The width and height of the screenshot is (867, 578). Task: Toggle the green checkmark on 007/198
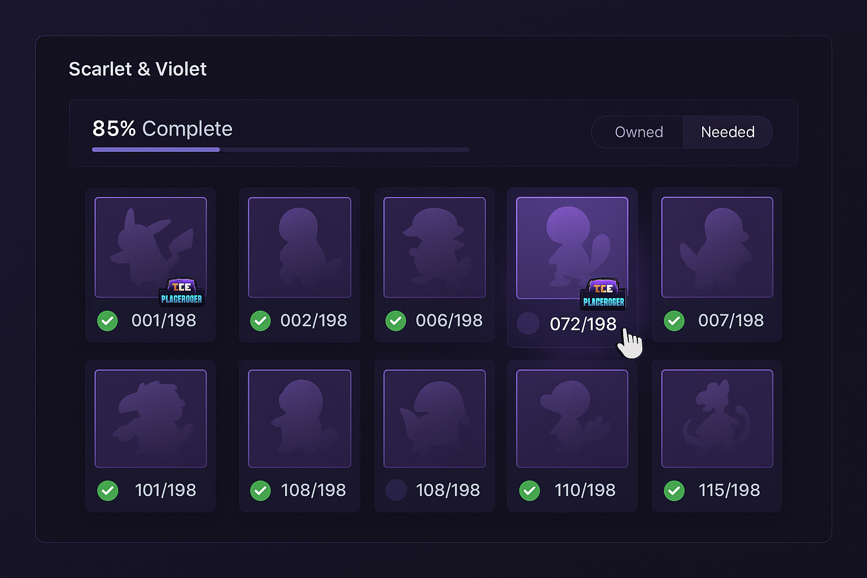coord(674,321)
